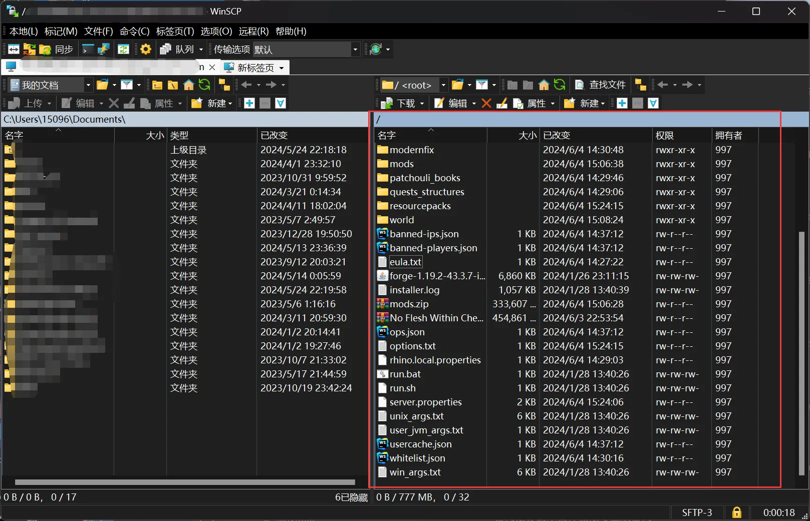Open the remote / <root> path combo box

(414, 85)
